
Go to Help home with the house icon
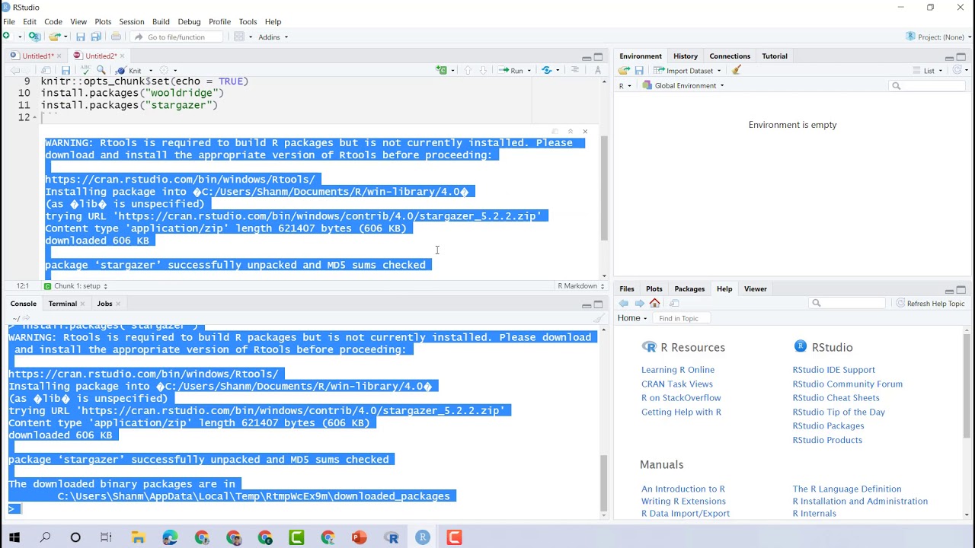pyautogui.click(x=654, y=303)
